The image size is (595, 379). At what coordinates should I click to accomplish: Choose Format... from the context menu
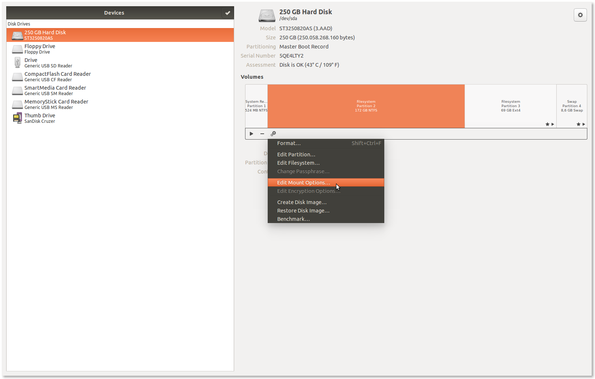(326, 143)
